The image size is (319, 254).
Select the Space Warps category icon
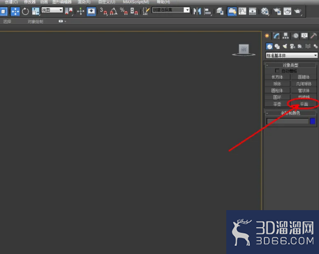[x=308, y=46]
